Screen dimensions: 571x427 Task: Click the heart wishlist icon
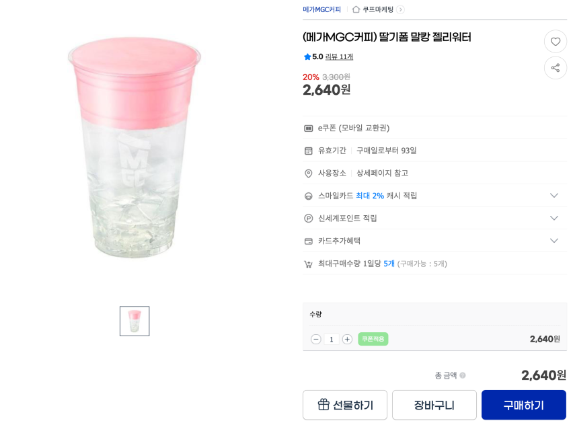tap(555, 42)
